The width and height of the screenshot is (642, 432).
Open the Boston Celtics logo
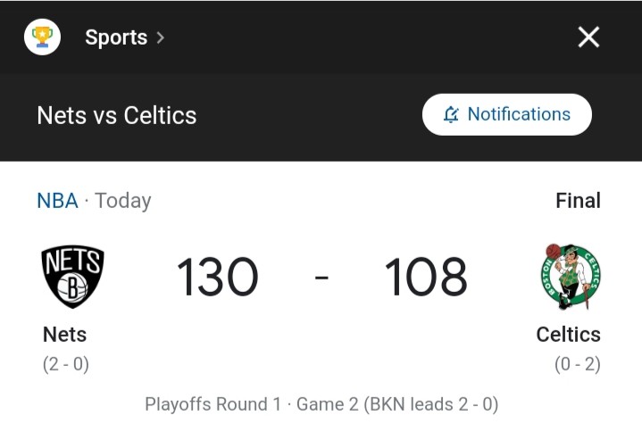point(571,277)
